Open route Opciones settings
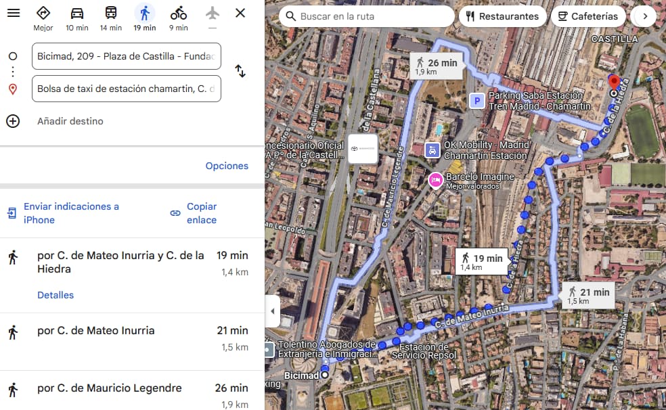This screenshot has height=410, width=666. [x=227, y=166]
